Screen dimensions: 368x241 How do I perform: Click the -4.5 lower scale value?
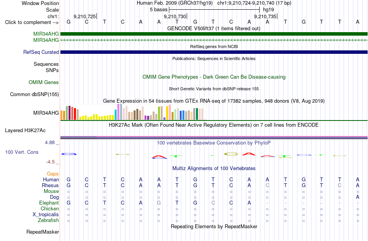pos(50,162)
